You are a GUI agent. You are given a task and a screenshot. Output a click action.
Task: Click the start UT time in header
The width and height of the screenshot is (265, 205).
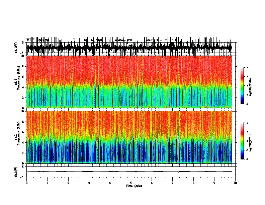pos(161,40)
